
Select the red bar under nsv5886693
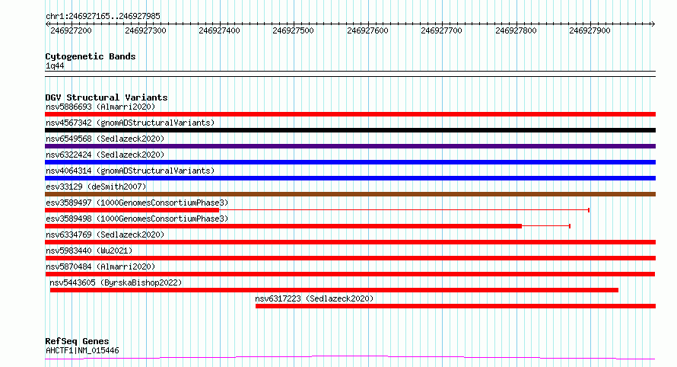350,114
